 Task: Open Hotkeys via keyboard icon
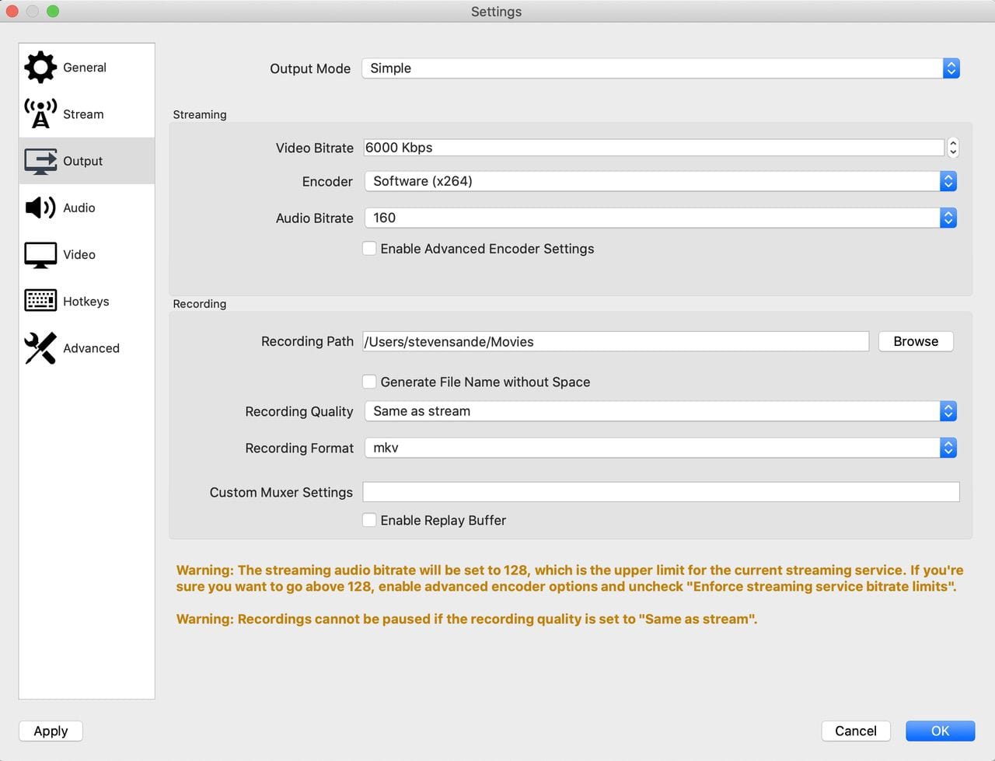point(40,301)
